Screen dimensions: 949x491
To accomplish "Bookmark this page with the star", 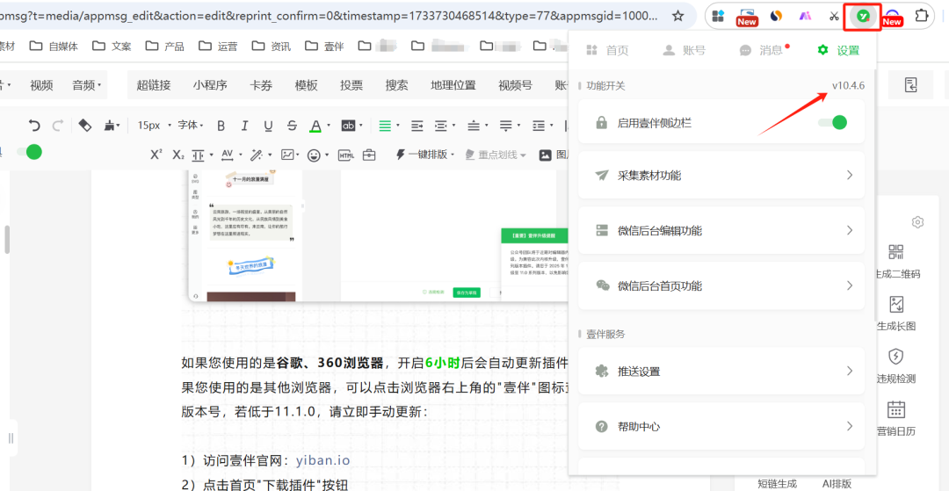I will coord(678,16).
